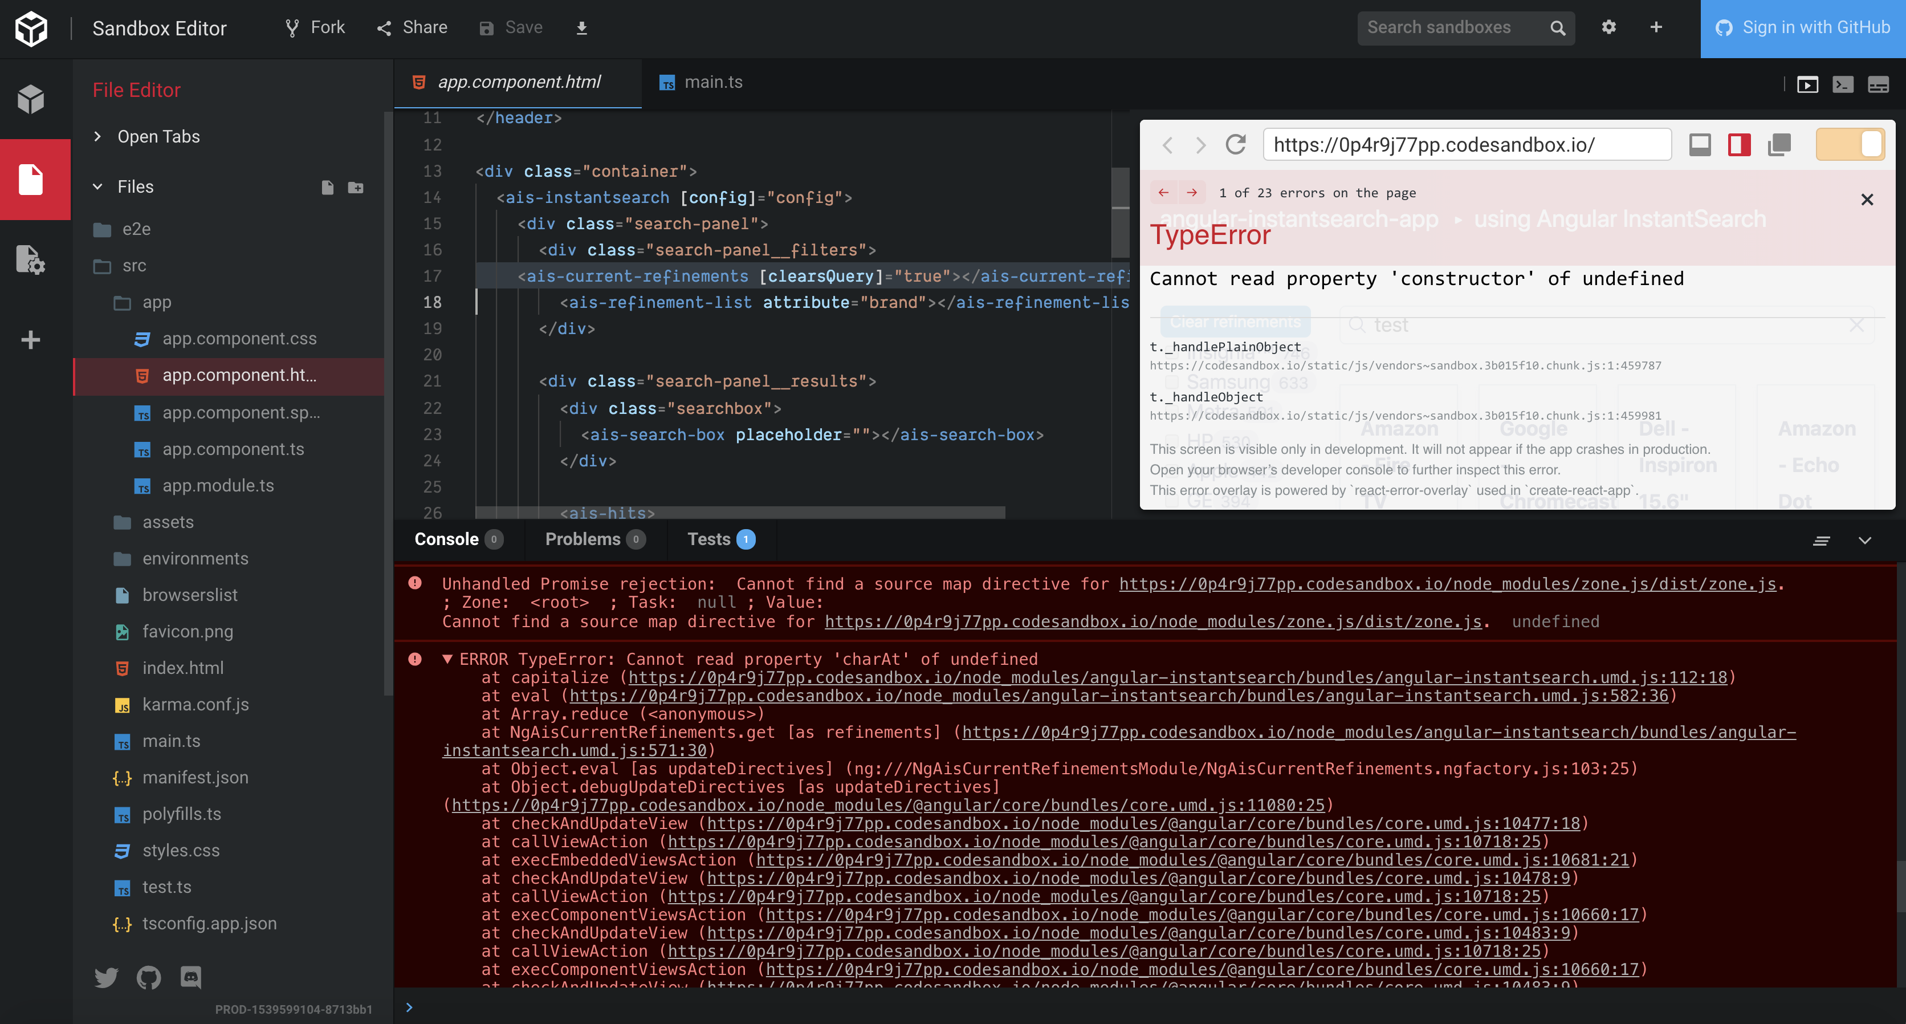Collapse the Files tree section

[99, 186]
